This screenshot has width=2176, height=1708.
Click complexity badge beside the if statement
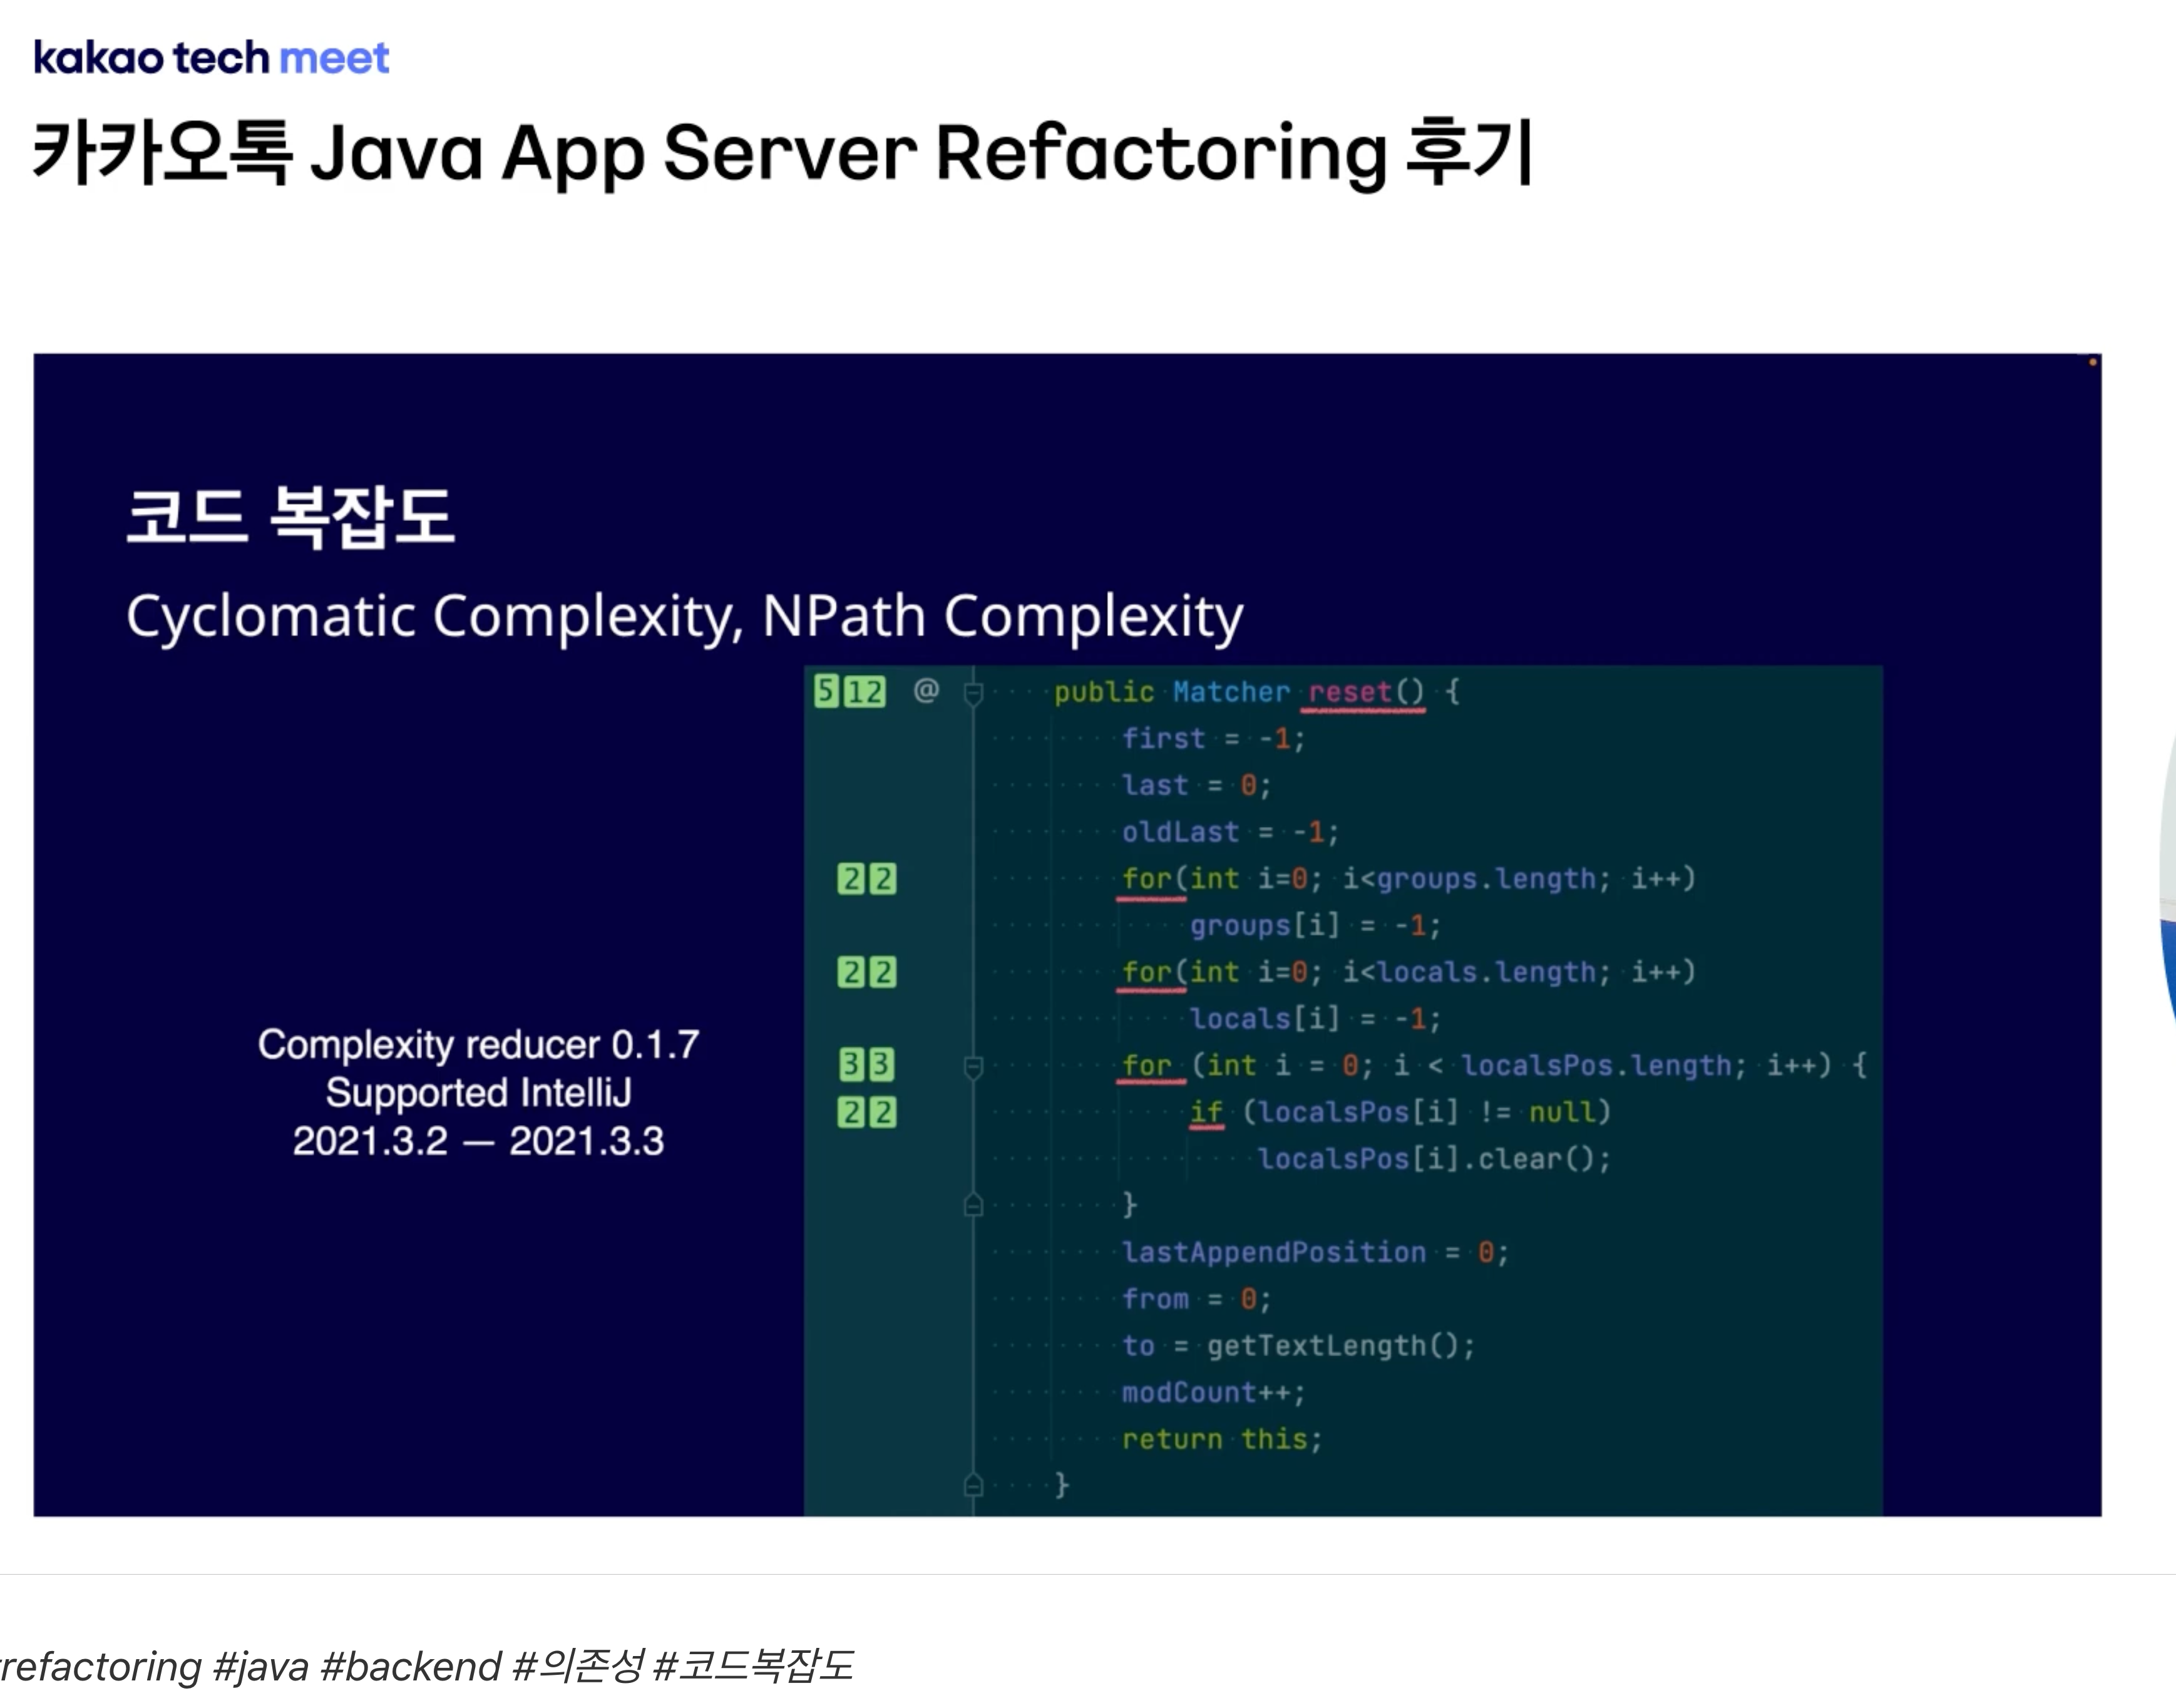pos(866,1112)
